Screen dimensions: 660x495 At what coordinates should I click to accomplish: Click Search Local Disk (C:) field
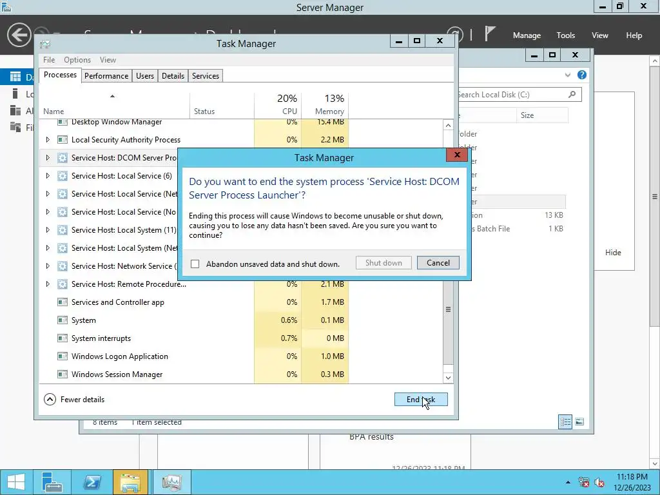tap(519, 95)
